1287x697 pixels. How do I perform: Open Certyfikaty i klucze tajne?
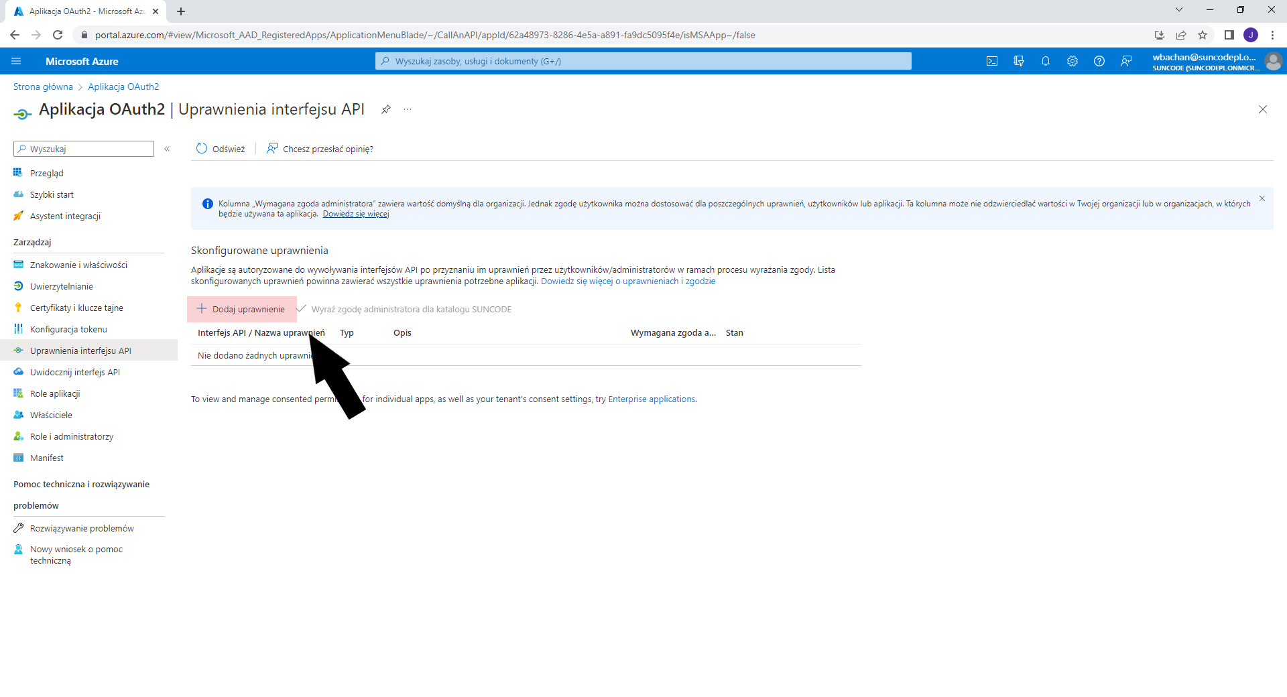pos(76,308)
